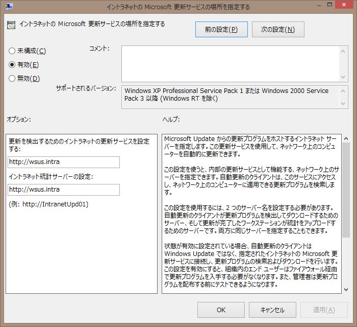Click the comment box scroll-down arrow
Screen dimensions: 357x327
(x=343, y=77)
